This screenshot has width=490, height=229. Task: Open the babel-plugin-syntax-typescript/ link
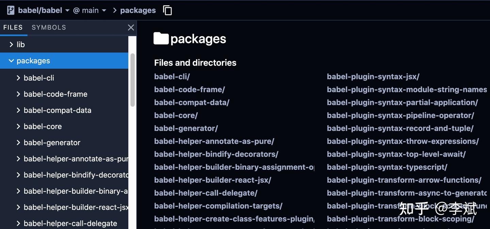(387, 167)
